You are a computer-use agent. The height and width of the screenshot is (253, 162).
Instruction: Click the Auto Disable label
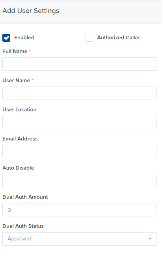coord(18,168)
